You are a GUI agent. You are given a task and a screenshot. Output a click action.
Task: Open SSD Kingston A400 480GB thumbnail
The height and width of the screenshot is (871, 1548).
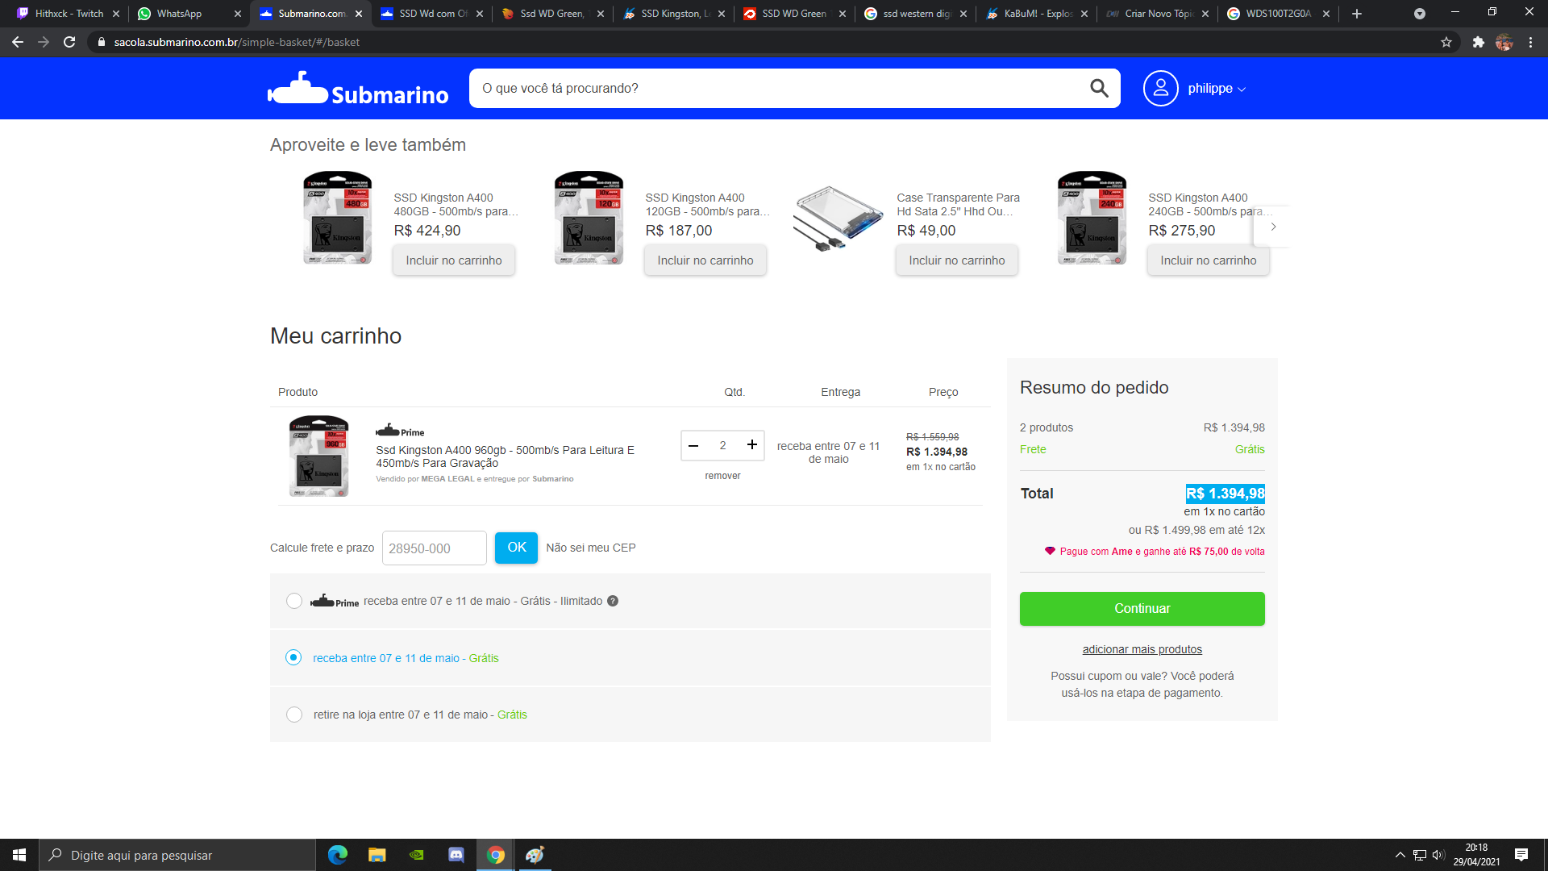(x=337, y=218)
